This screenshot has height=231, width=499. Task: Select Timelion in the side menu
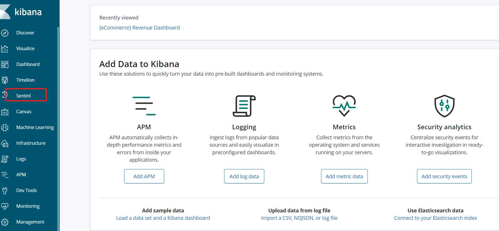[25, 80]
